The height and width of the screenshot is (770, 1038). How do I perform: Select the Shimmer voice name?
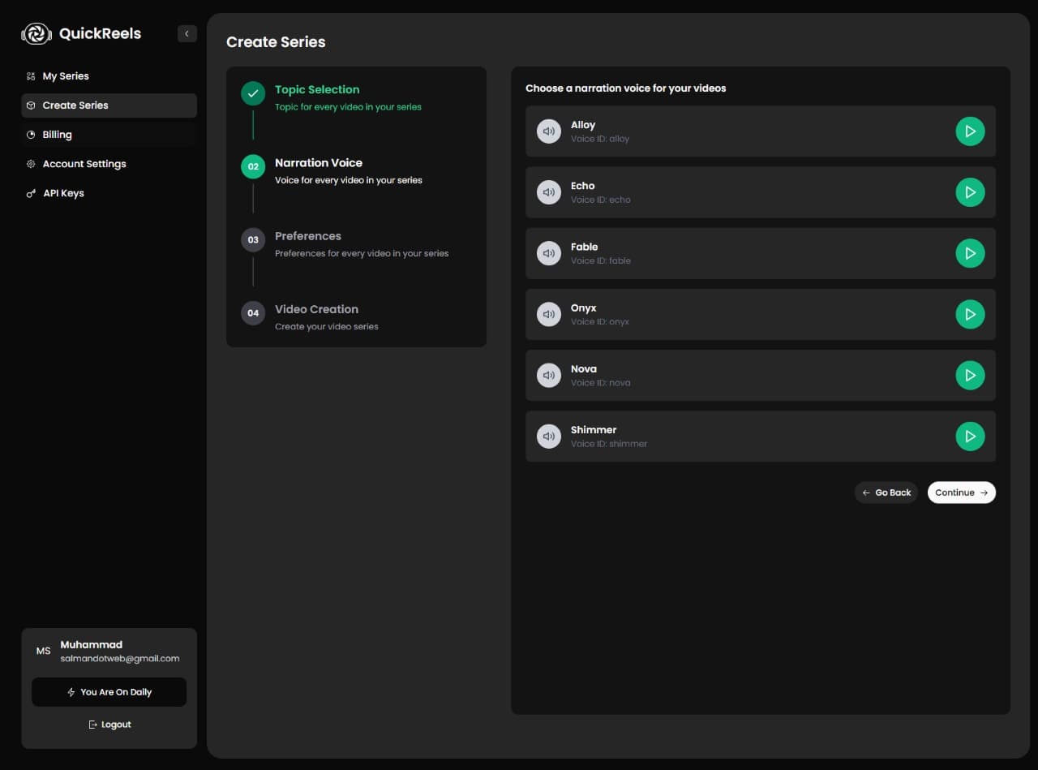pyautogui.click(x=594, y=429)
